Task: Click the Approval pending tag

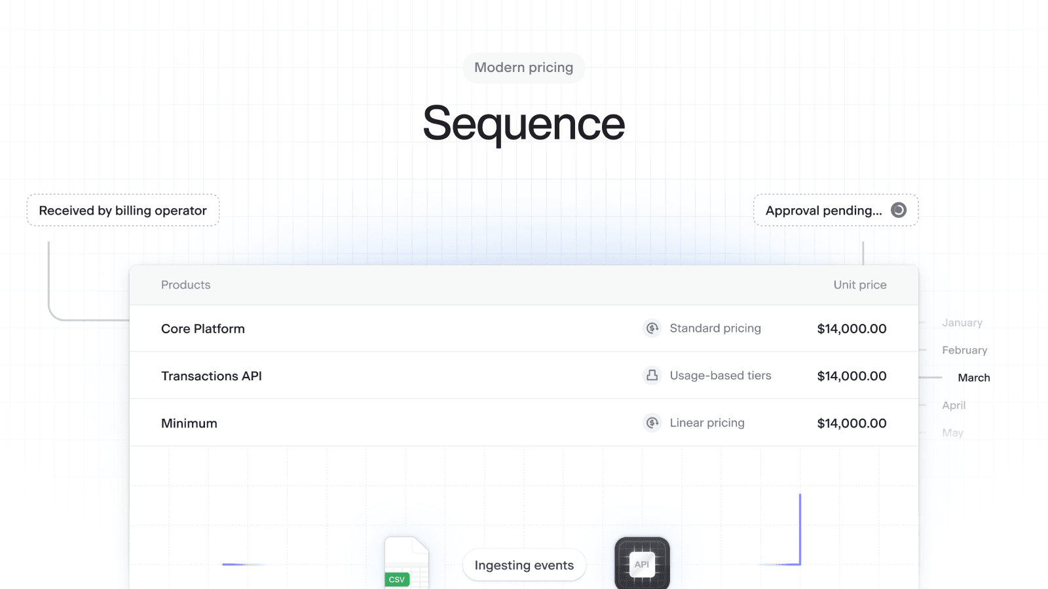Action: [836, 210]
